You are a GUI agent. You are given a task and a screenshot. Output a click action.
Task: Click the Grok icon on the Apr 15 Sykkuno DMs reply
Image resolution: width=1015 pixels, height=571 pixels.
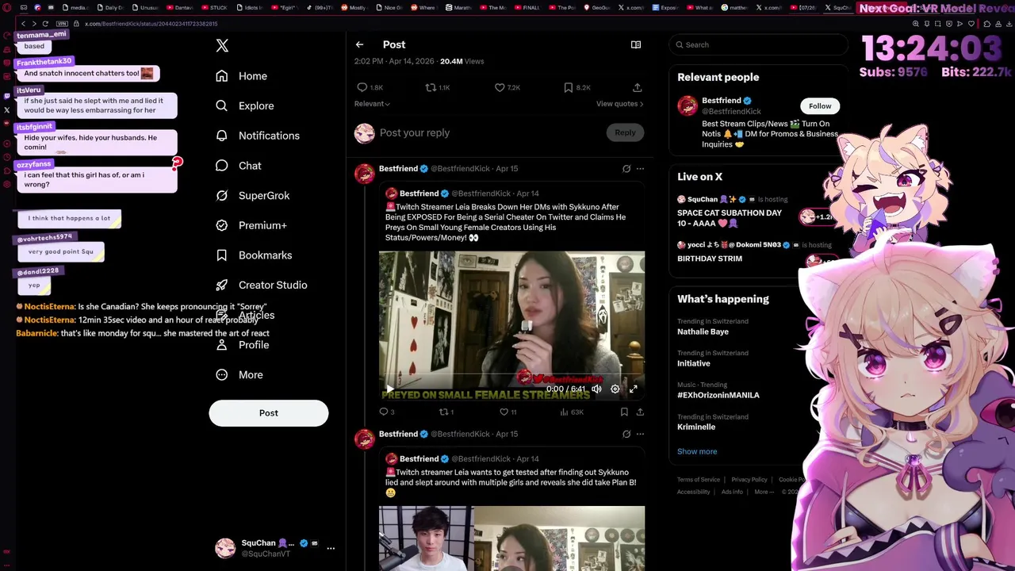(x=626, y=169)
